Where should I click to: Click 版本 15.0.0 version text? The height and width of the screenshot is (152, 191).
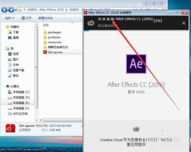click(136, 92)
